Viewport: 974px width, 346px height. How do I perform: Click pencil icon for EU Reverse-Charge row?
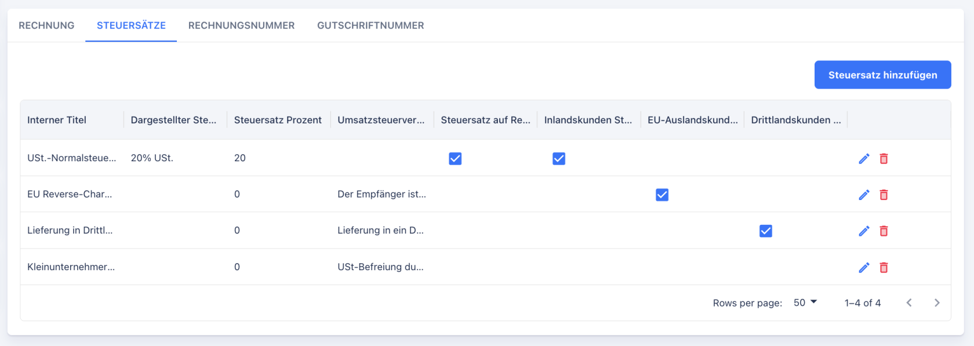(864, 195)
